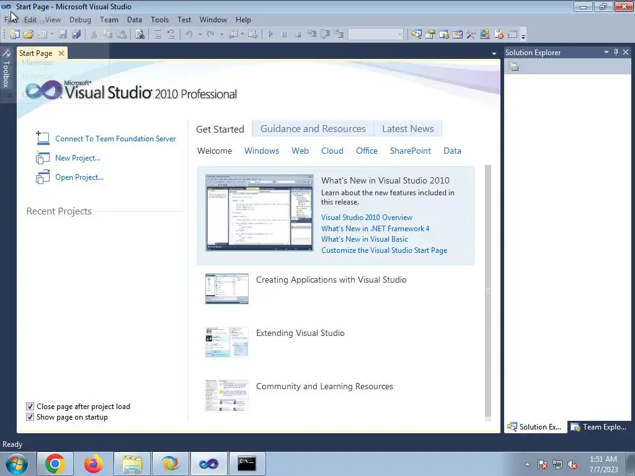Open the Redo history dropdown arrow
Screen dimensions: 635x476
(x=221, y=35)
